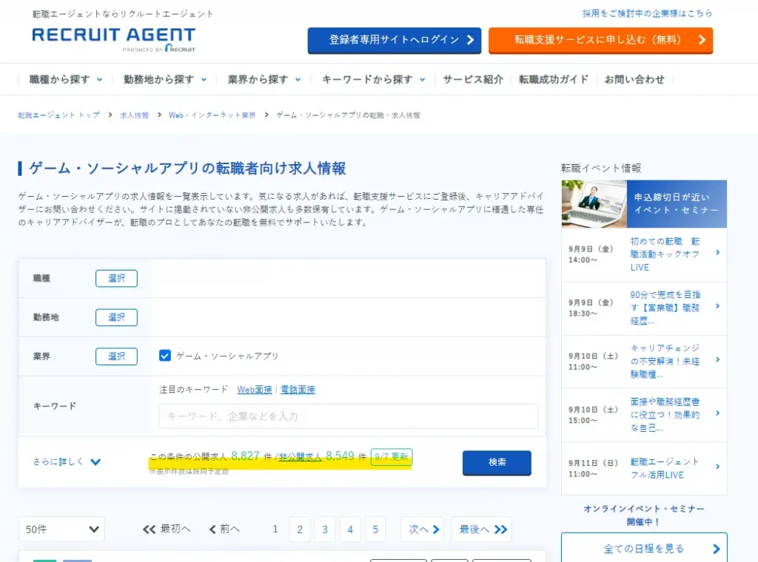Go to results page 2
The width and height of the screenshot is (758, 562).
pos(300,529)
